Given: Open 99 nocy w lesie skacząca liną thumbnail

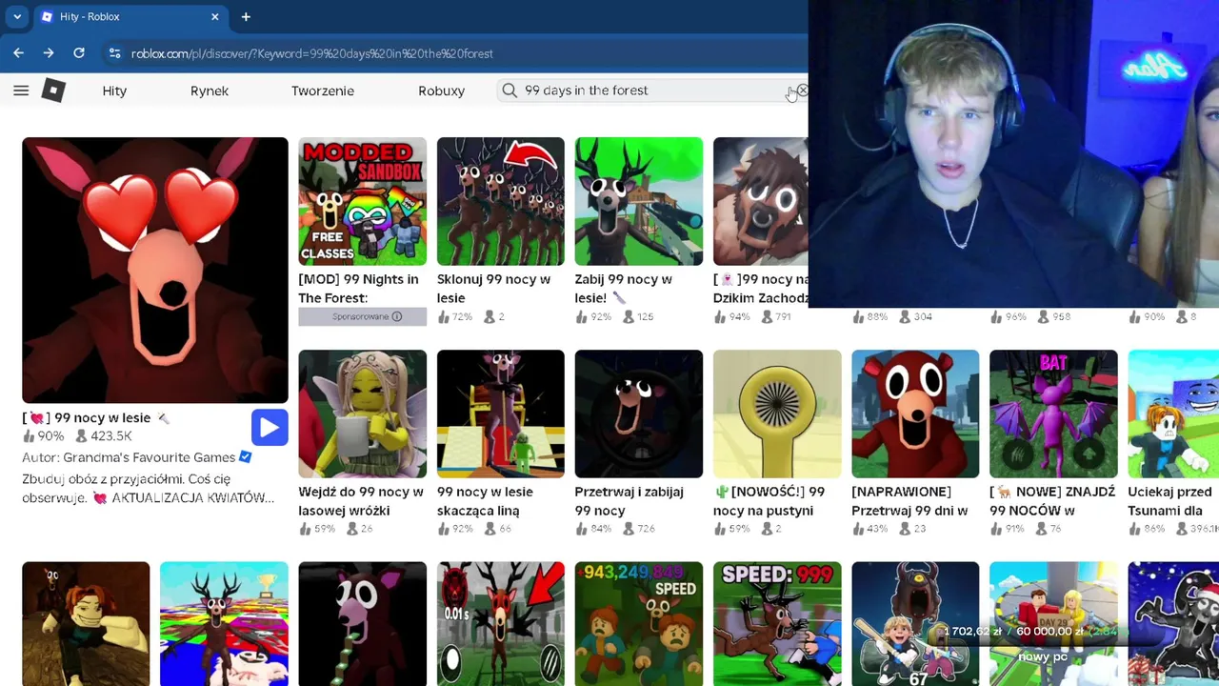Looking at the screenshot, I should [500, 414].
